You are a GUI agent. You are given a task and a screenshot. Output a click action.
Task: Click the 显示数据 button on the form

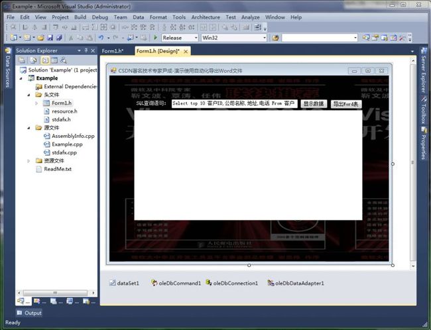pyautogui.click(x=314, y=103)
